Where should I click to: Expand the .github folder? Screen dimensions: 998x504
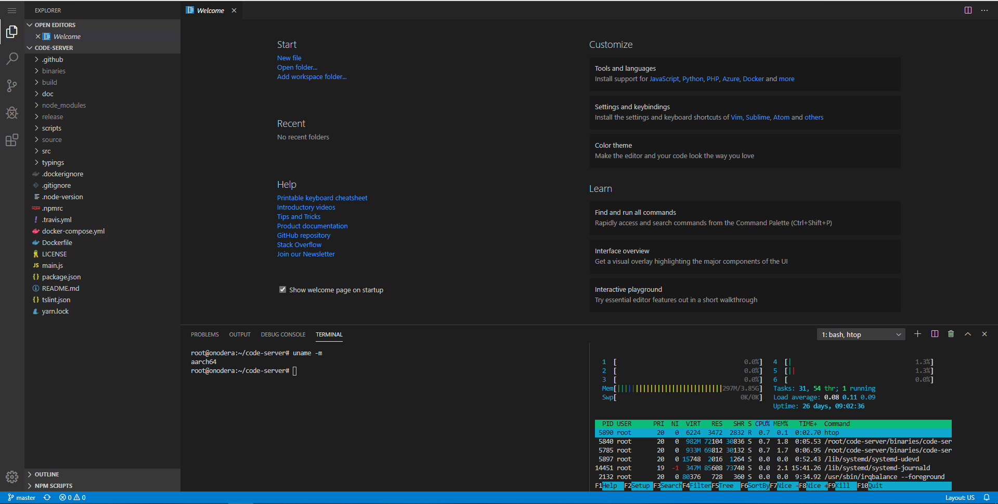click(102, 60)
